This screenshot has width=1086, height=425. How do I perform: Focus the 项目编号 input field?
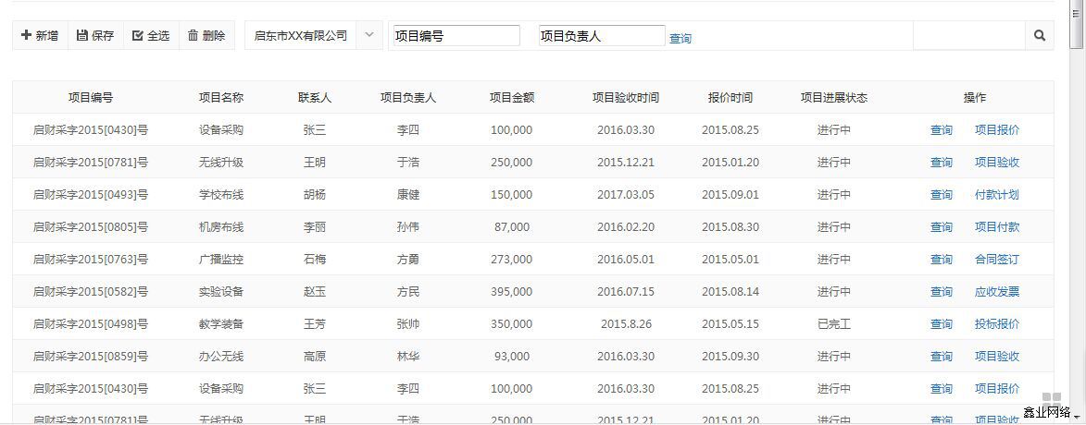pyautogui.click(x=456, y=36)
